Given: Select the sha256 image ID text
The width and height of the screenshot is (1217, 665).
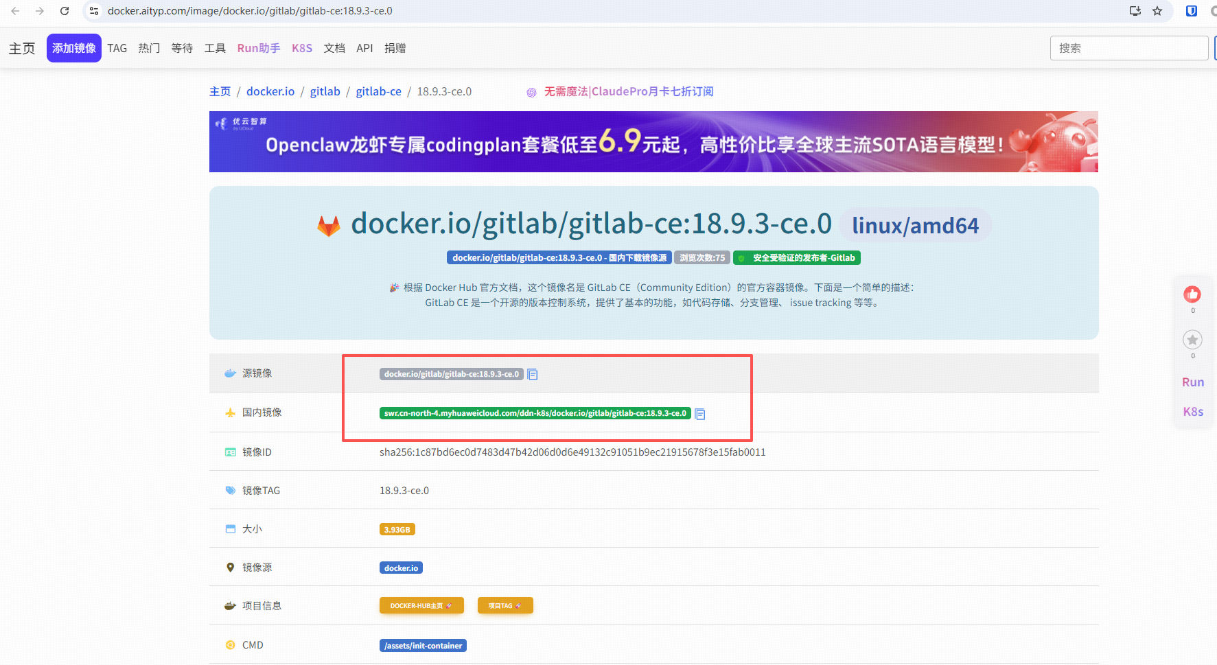Looking at the screenshot, I should (x=572, y=452).
